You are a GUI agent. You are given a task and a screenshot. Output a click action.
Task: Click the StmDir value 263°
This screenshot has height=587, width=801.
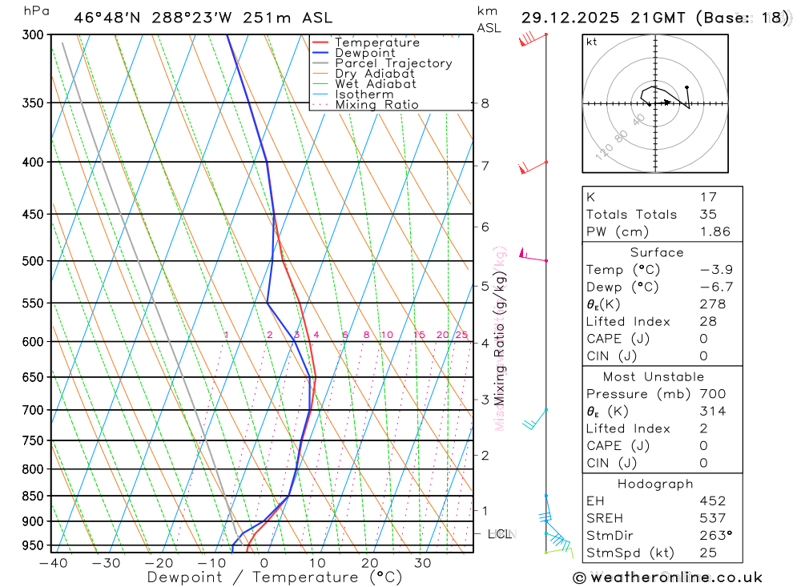point(715,536)
